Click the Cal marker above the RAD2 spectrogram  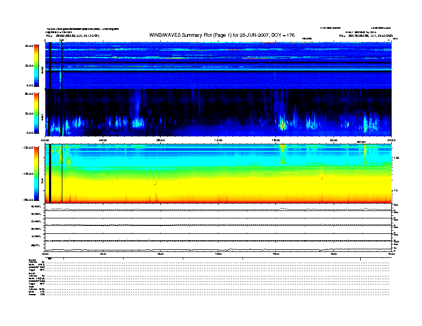(x=61, y=40)
